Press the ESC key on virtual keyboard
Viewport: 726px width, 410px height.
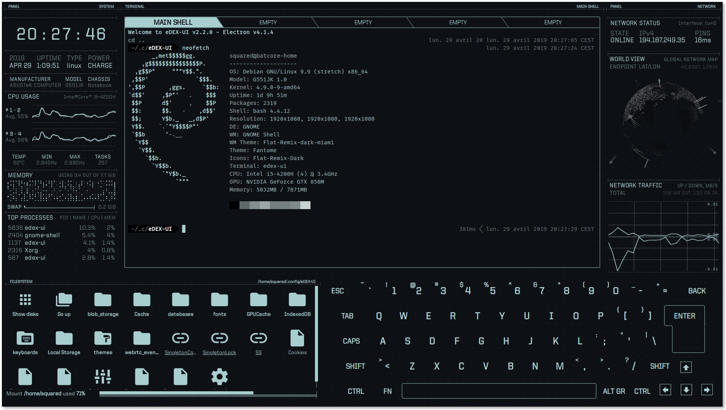338,290
